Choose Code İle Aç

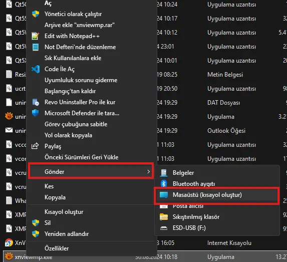tap(60, 69)
